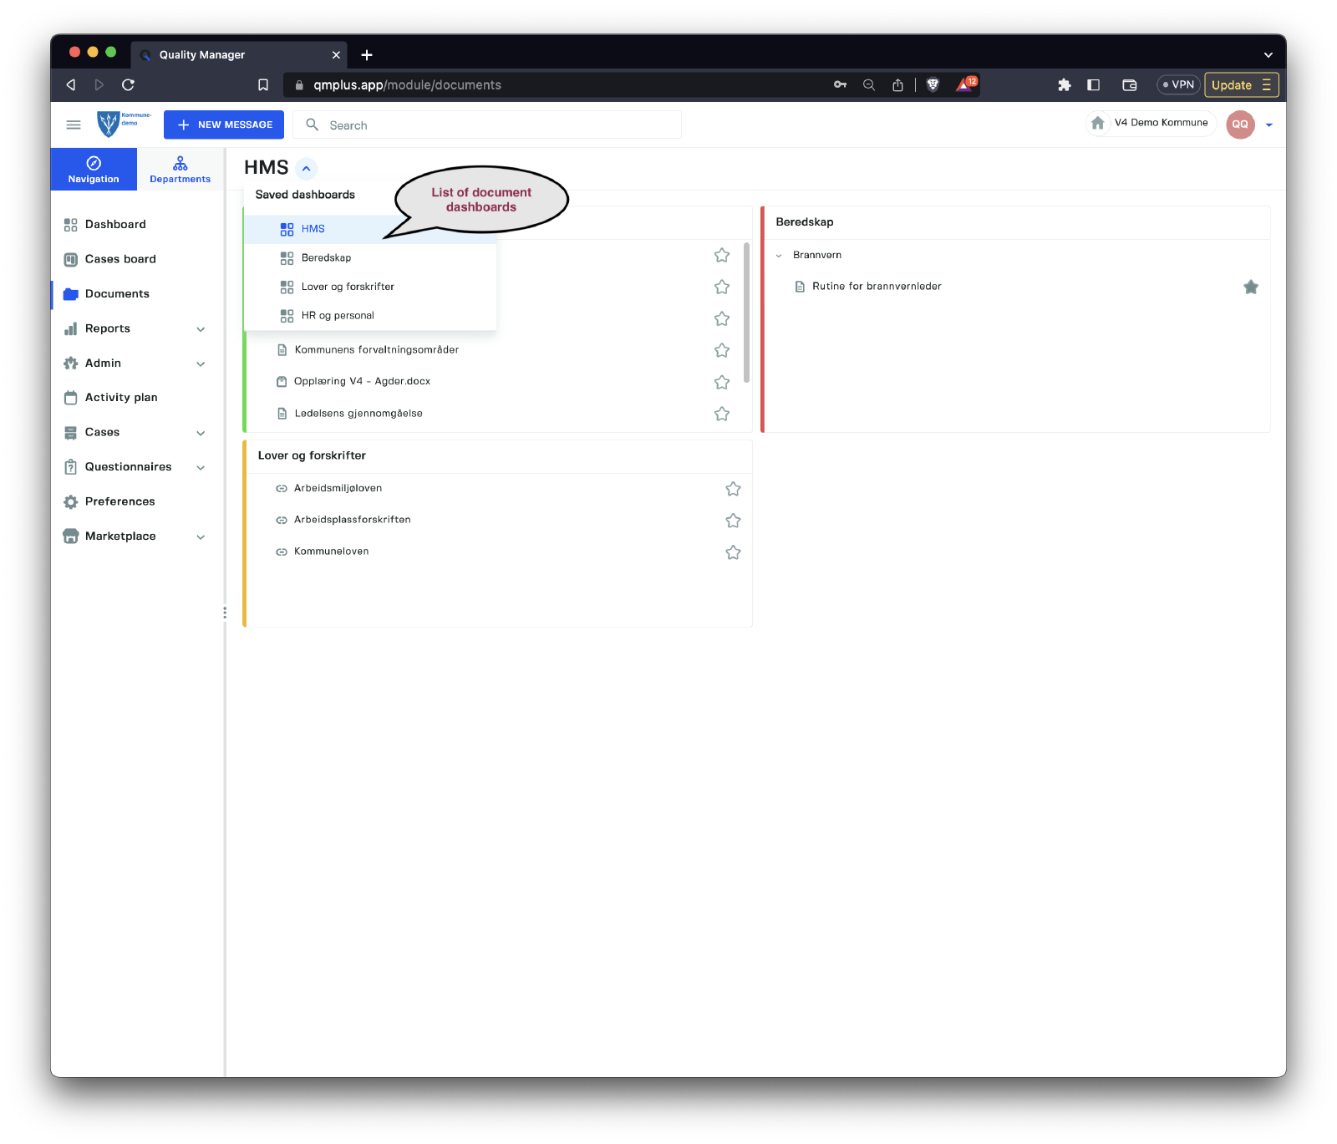
Task: Switch to the Departments tab
Action: point(180,169)
